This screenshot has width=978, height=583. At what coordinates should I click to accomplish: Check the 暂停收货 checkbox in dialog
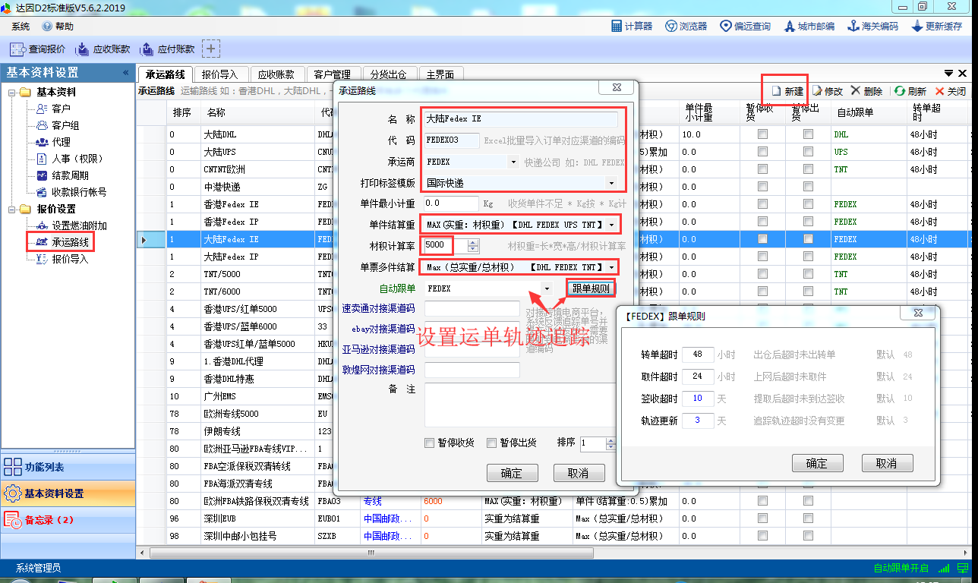(x=429, y=443)
